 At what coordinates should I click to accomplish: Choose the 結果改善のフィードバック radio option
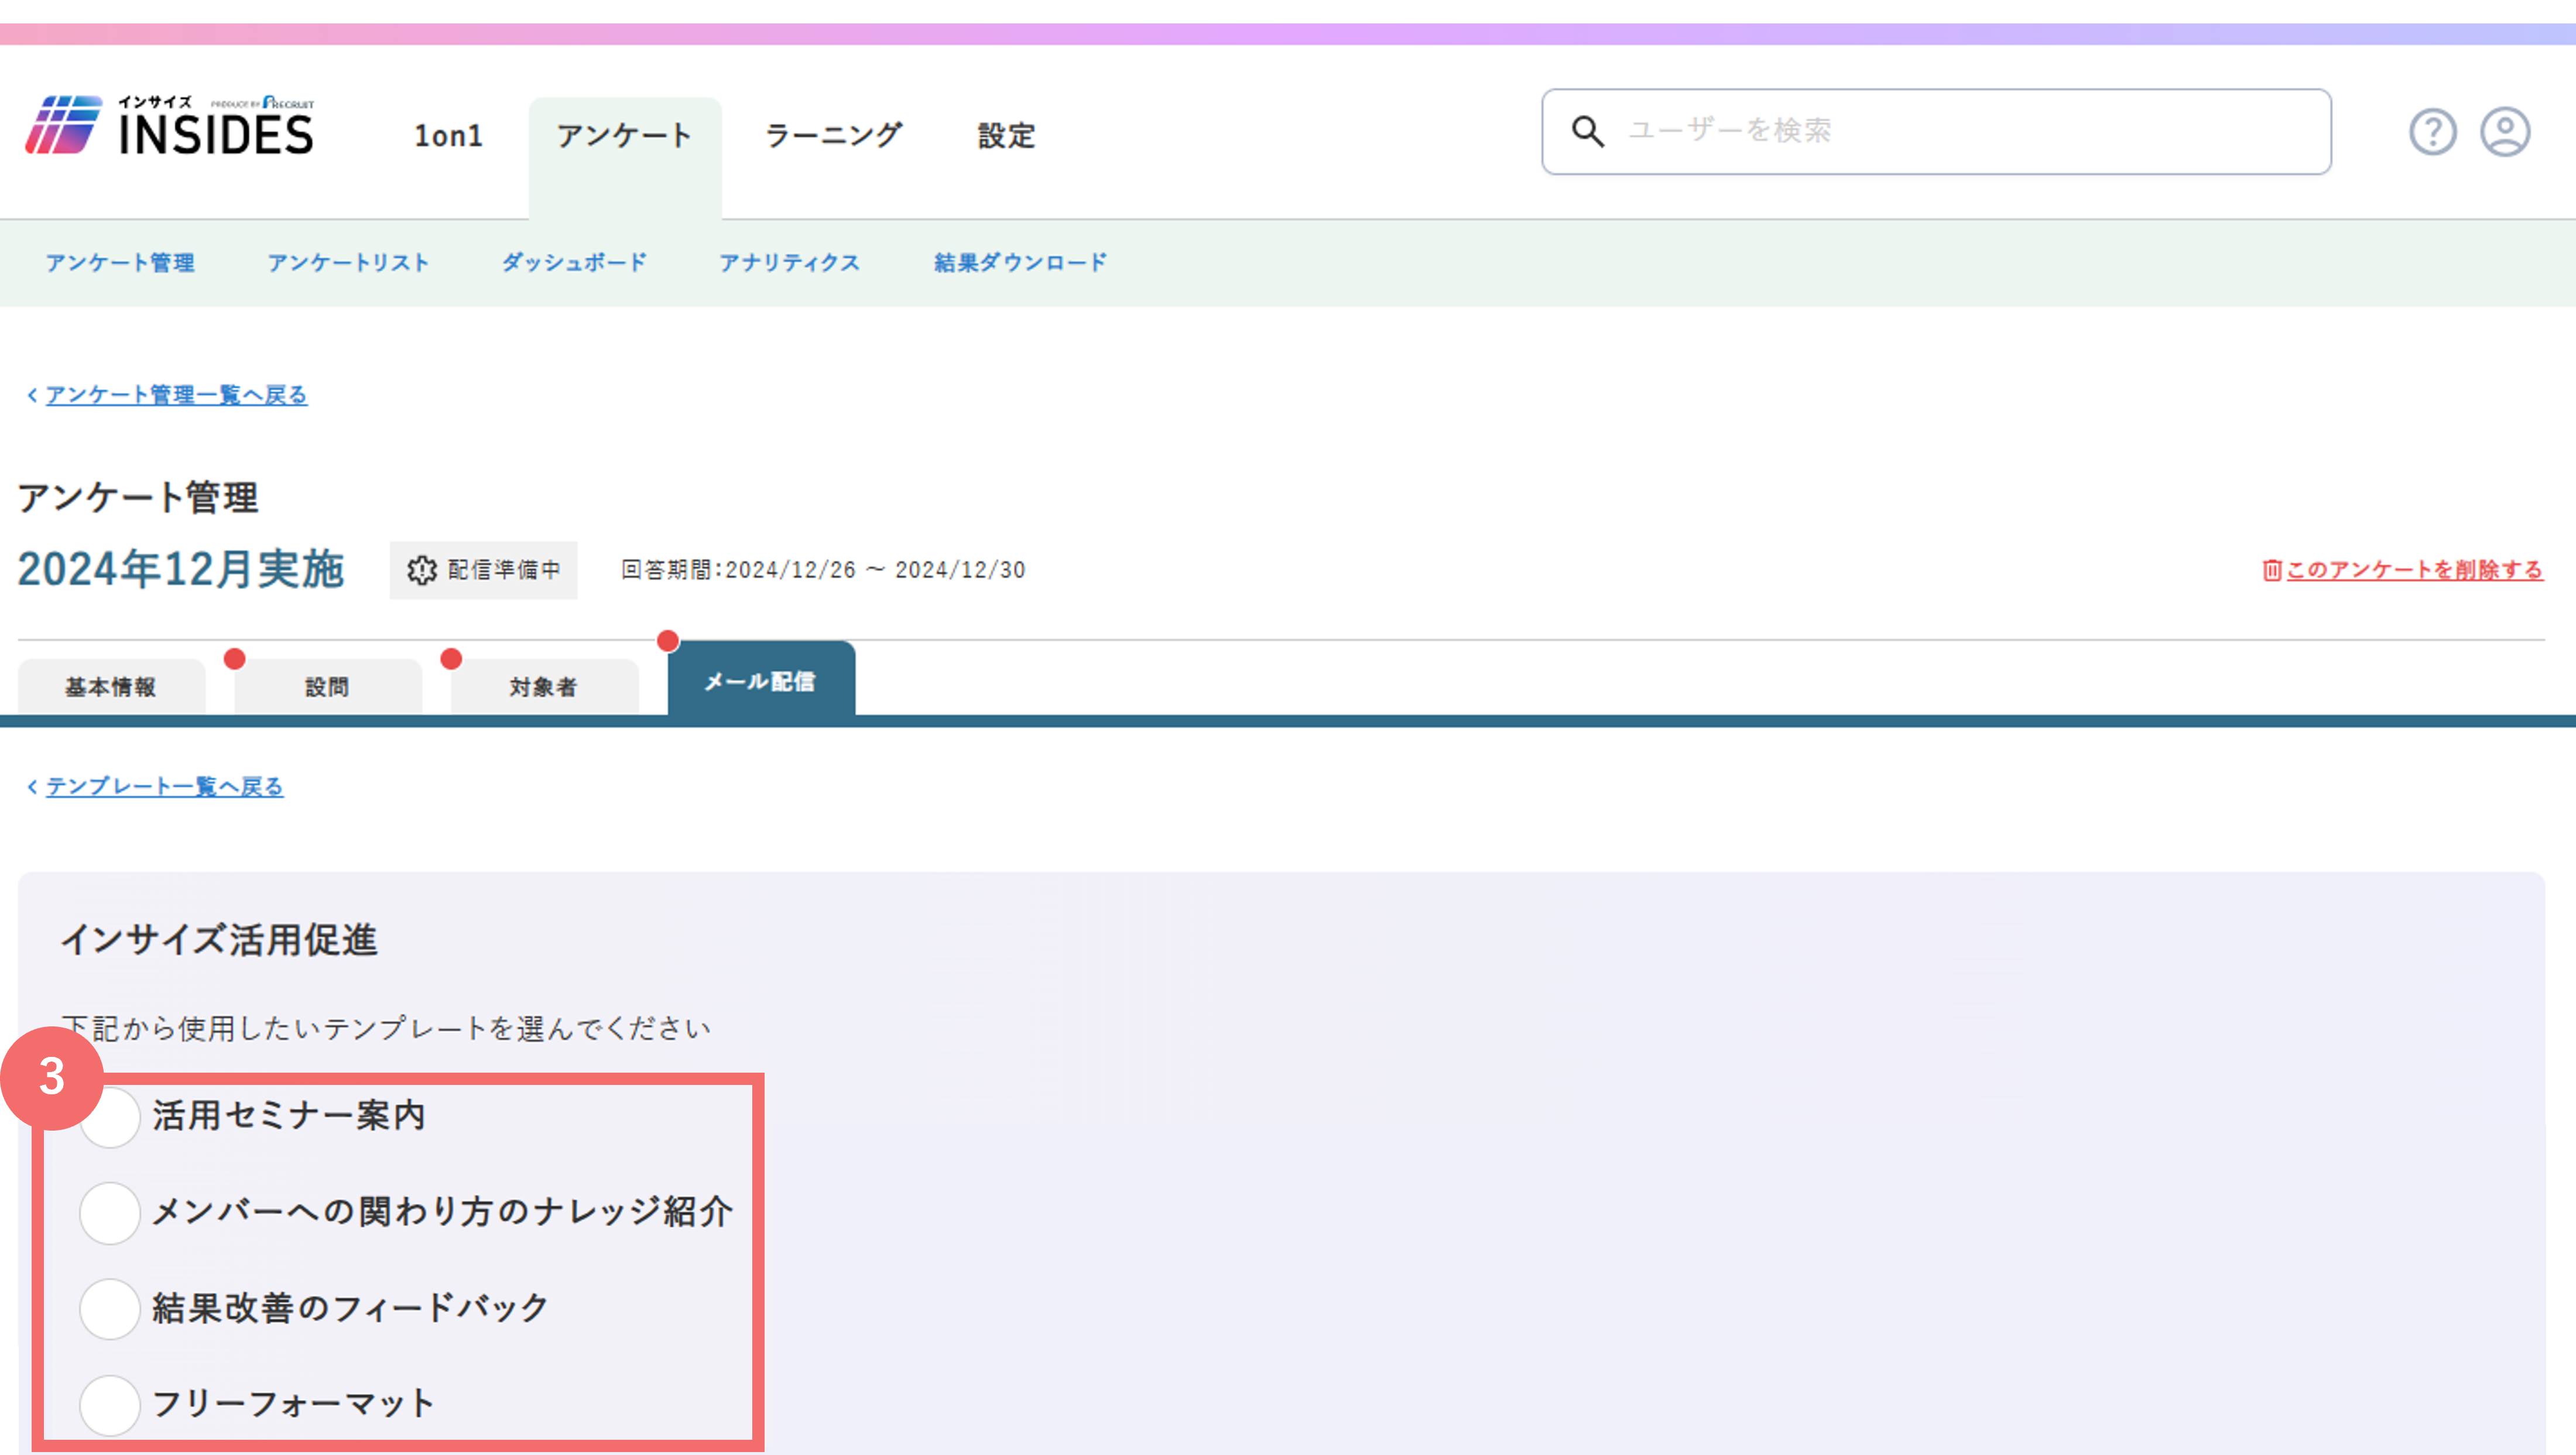[x=109, y=1308]
